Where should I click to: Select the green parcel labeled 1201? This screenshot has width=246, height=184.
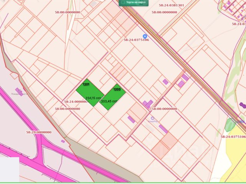90,93
